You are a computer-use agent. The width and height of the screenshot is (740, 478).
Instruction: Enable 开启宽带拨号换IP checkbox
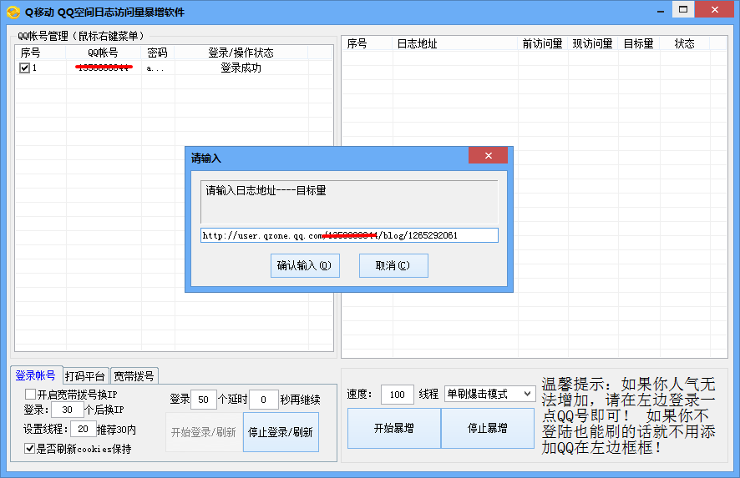31,394
